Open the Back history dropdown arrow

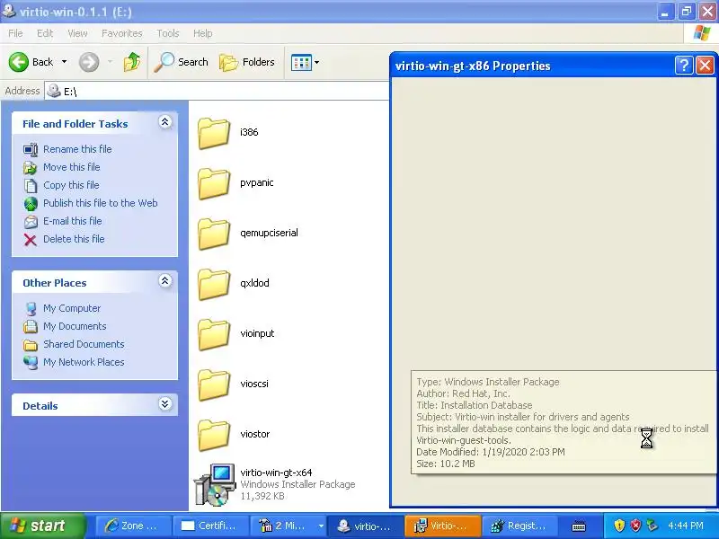tap(64, 62)
